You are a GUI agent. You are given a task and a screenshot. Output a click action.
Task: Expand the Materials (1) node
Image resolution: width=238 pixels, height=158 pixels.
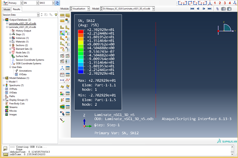point(10,42)
